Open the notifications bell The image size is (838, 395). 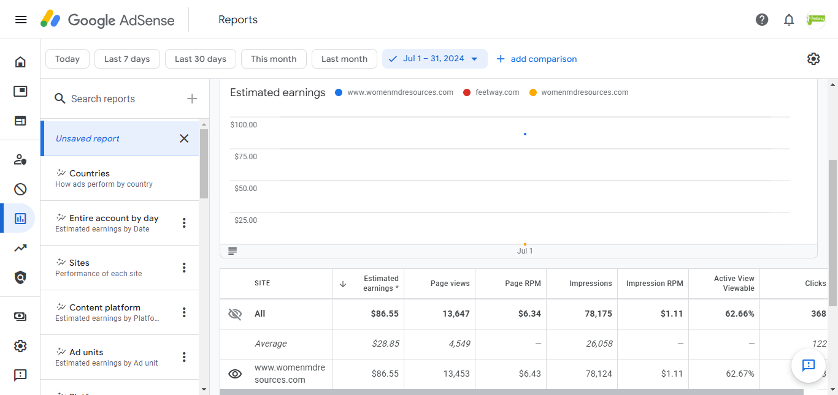tap(789, 20)
